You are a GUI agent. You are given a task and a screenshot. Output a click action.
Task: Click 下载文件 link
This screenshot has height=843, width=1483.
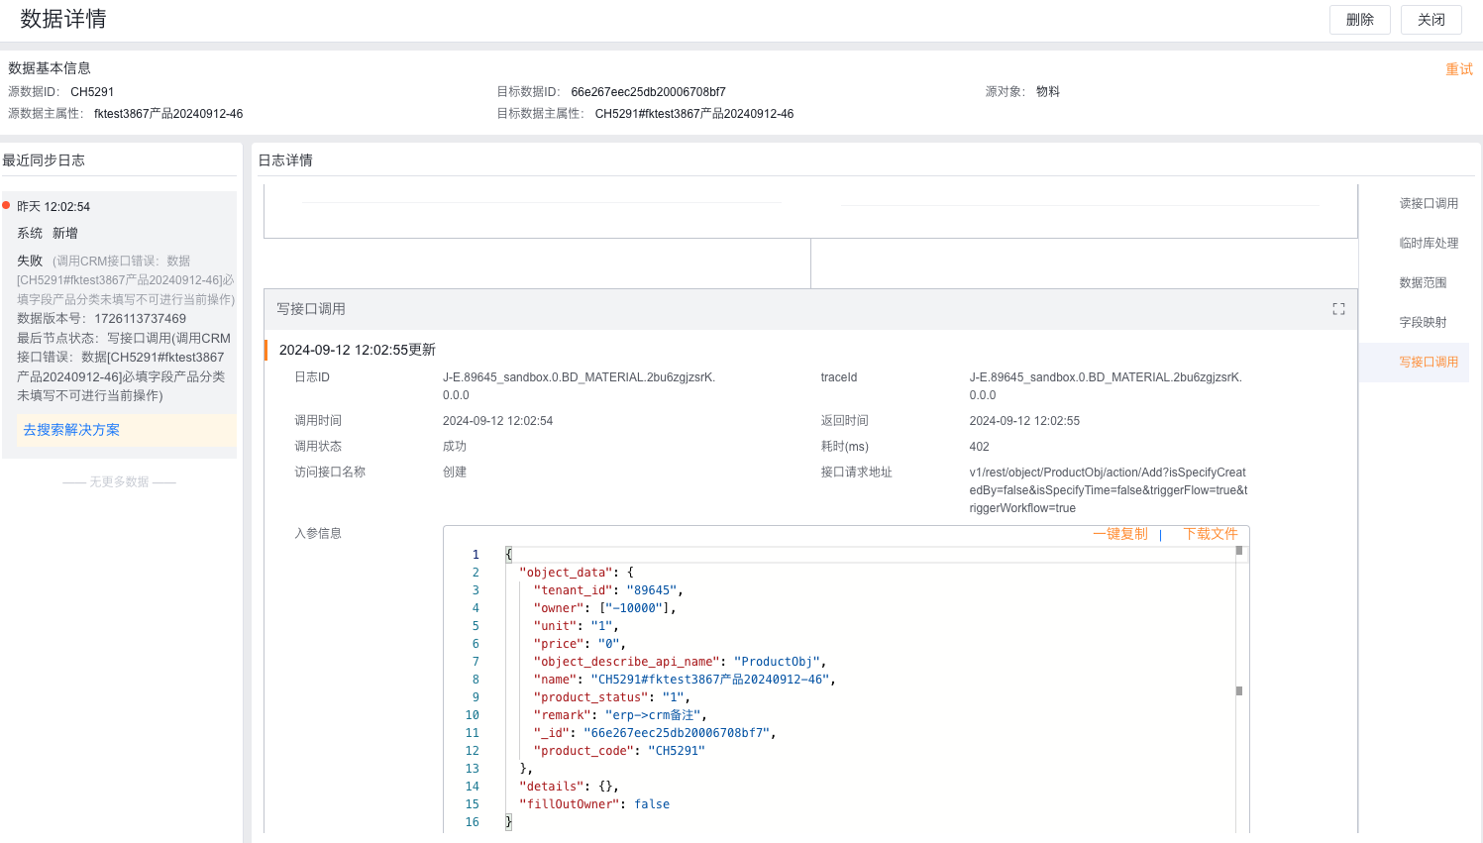[1211, 534]
